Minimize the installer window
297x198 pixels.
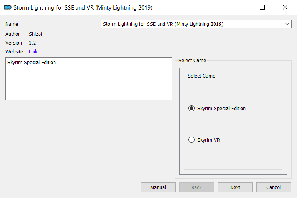pos(240,7)
